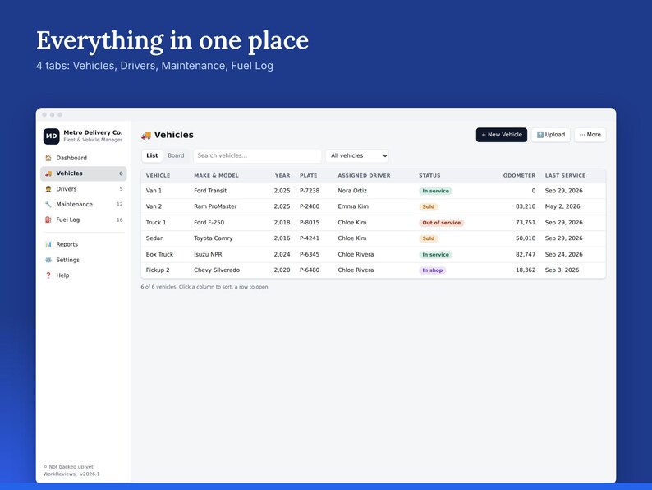Switch to the Board view tab
This screenshot has height=490, width=652.
coord(176,155)
